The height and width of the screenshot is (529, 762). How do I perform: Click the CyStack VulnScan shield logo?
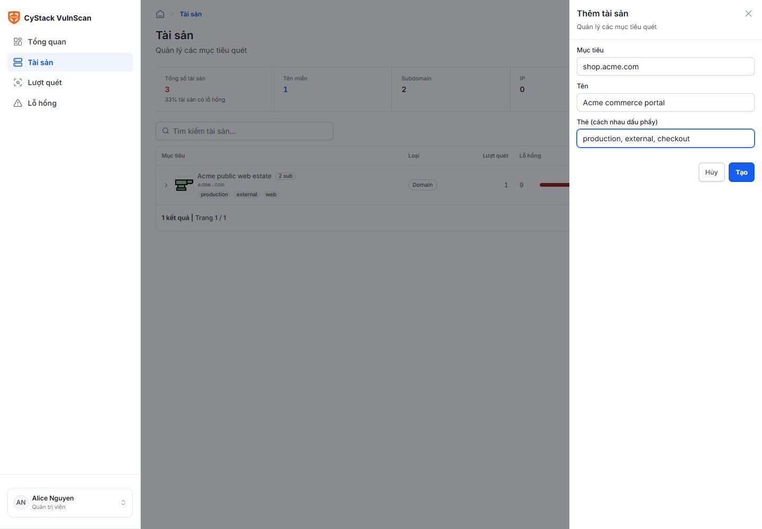(x=14, y=17)
